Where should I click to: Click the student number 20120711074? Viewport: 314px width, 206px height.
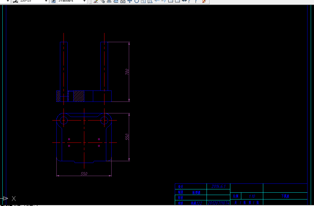[x=218, y=203]
